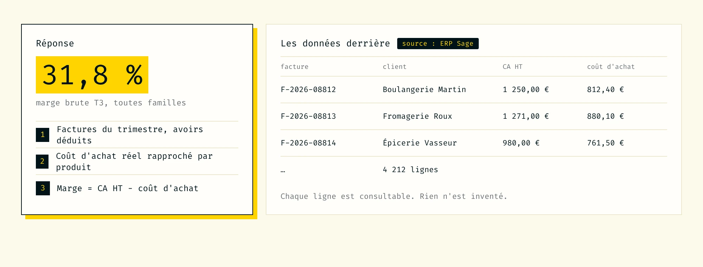
Task: Click the "source : ERP Sage" badge
Action: tap(438, 44)
